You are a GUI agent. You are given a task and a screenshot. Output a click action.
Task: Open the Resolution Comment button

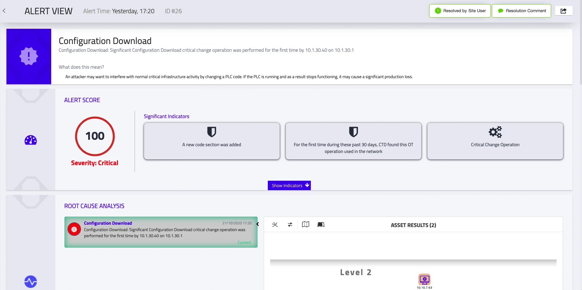521,11
